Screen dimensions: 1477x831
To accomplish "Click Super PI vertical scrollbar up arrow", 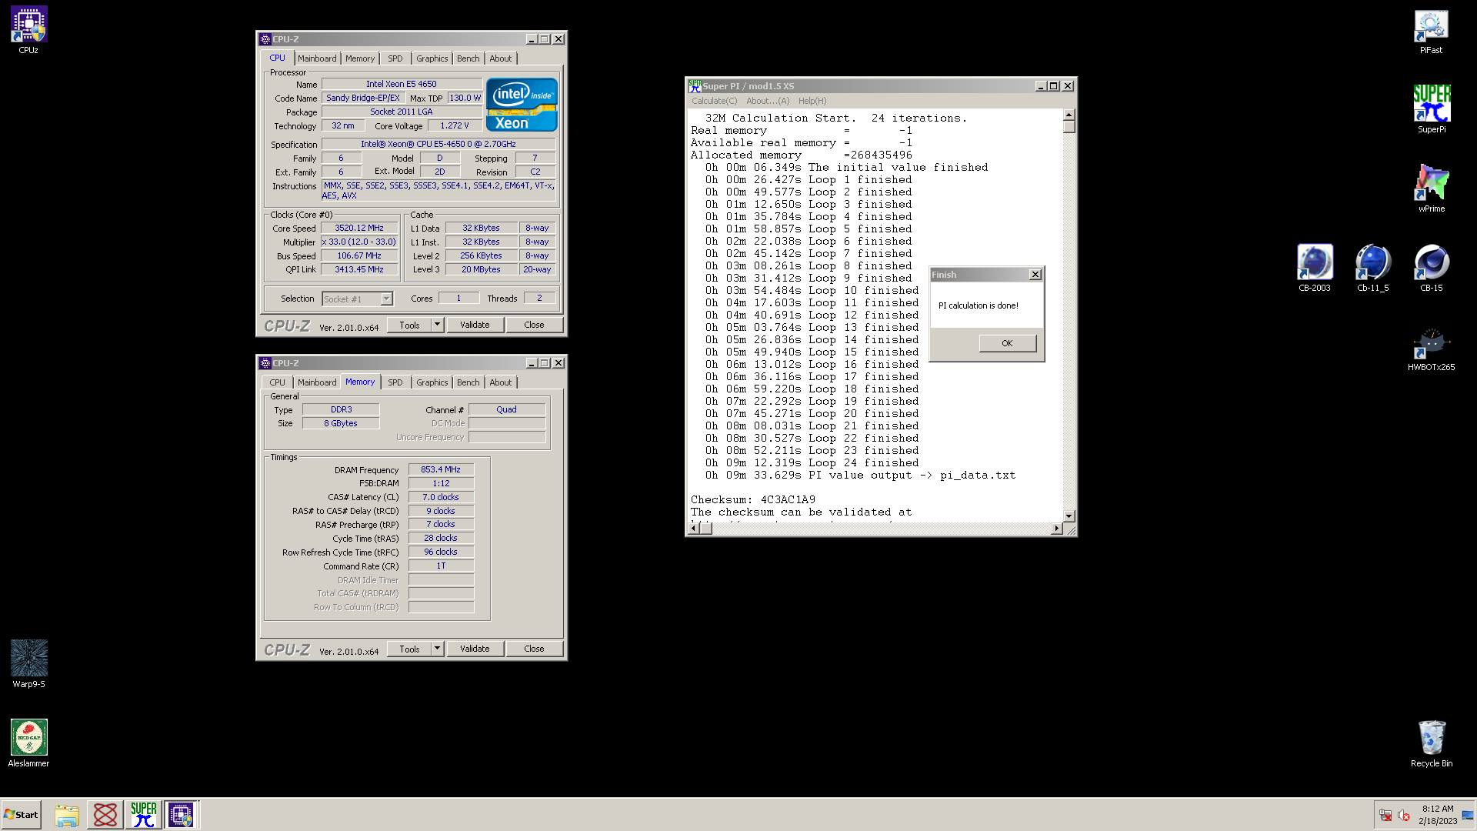I will tap(1069, 115).
